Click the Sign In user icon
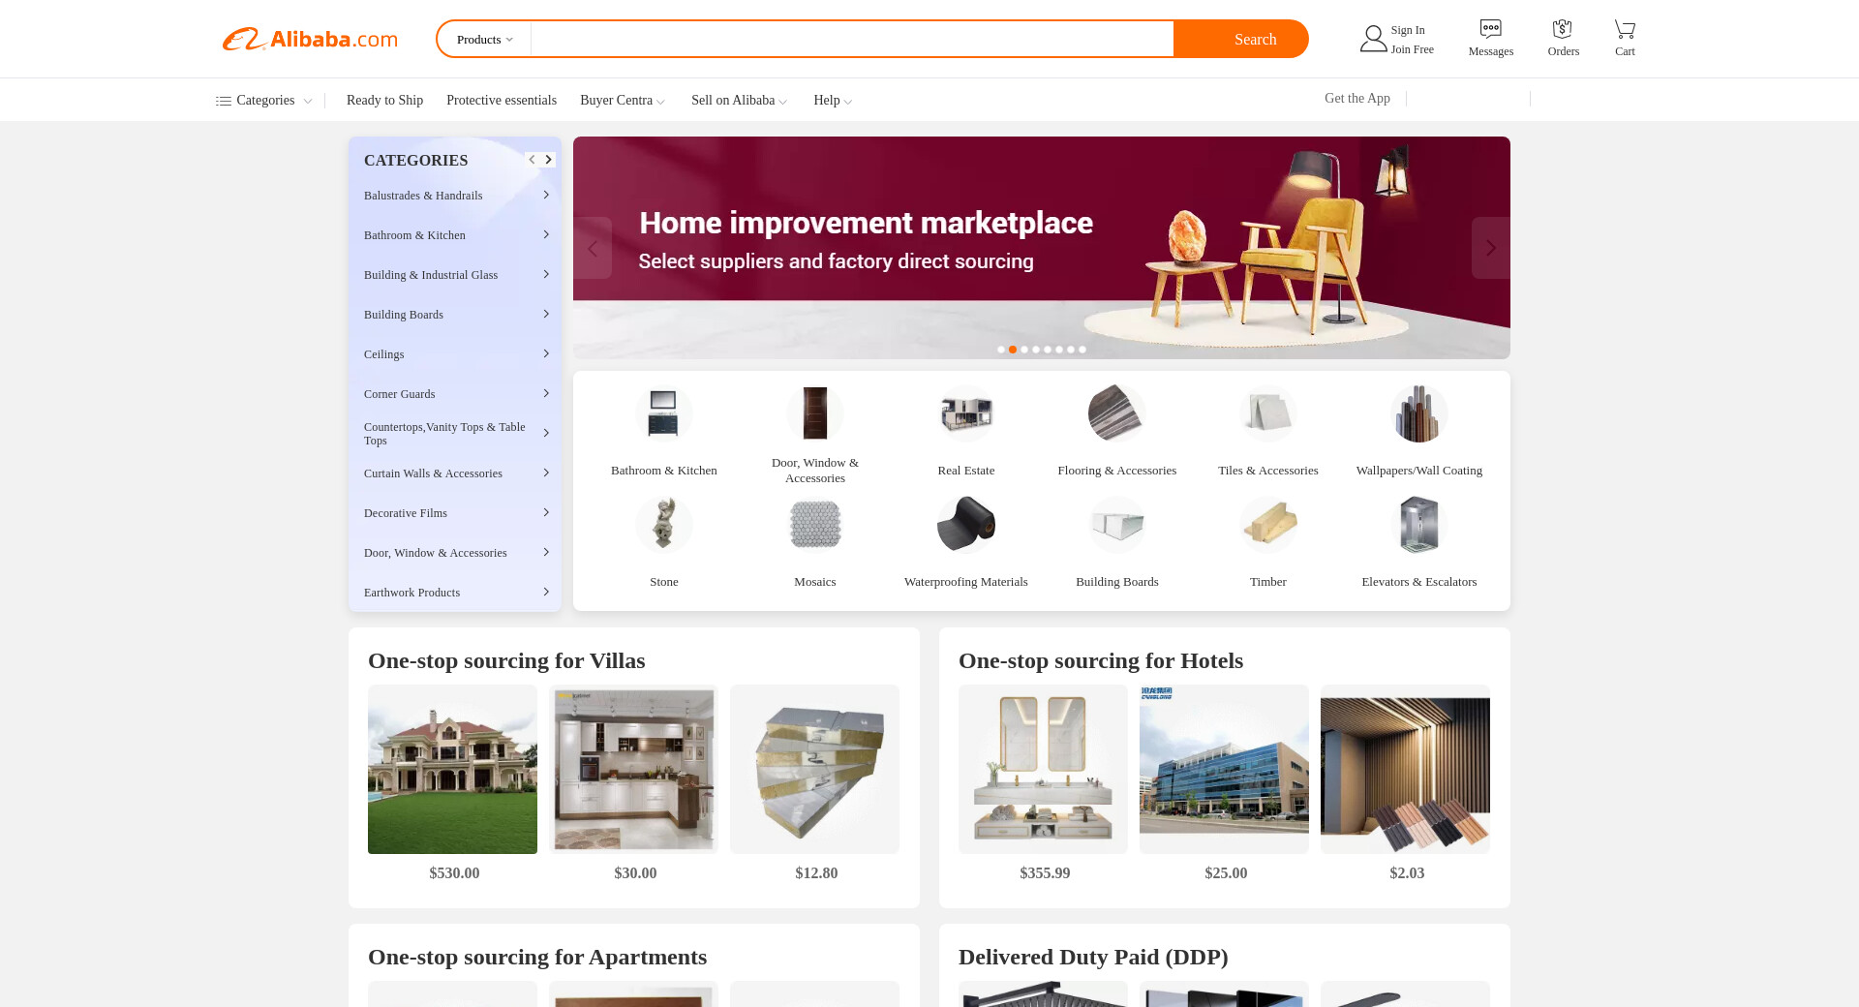The width and height of the screenshot is (1859, 1007). pyautogui.click(x=1373, y=39)
